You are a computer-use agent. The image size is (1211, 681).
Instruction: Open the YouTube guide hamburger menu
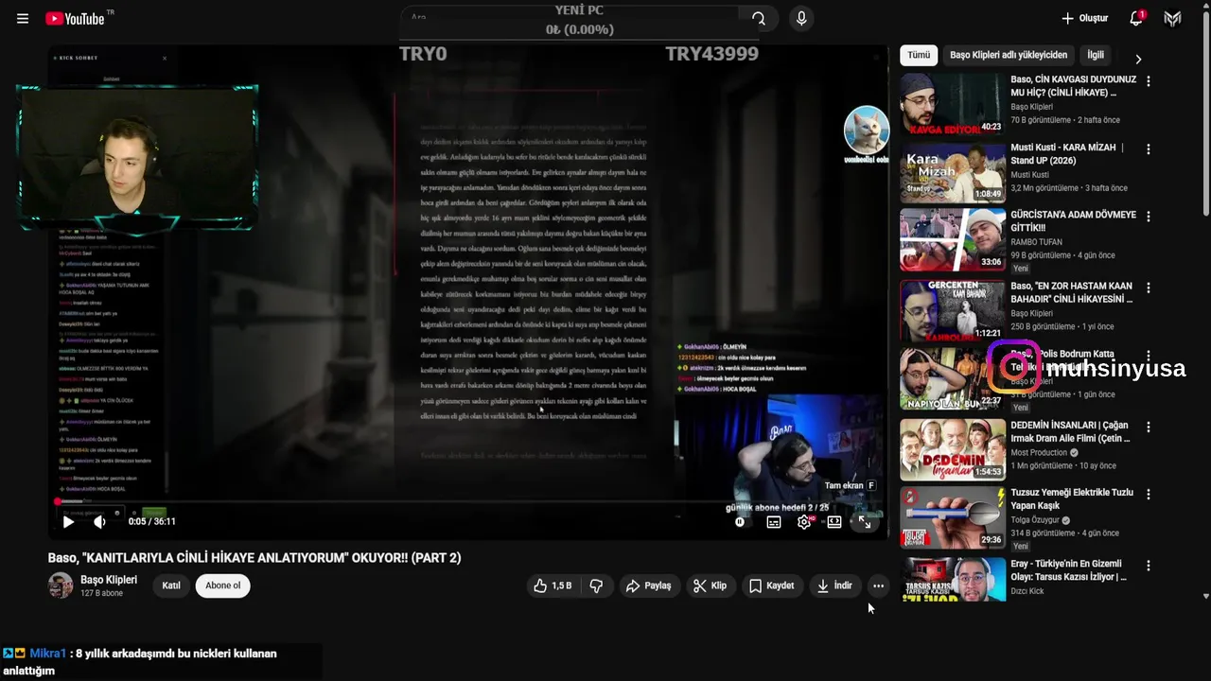tap(23, 19)
